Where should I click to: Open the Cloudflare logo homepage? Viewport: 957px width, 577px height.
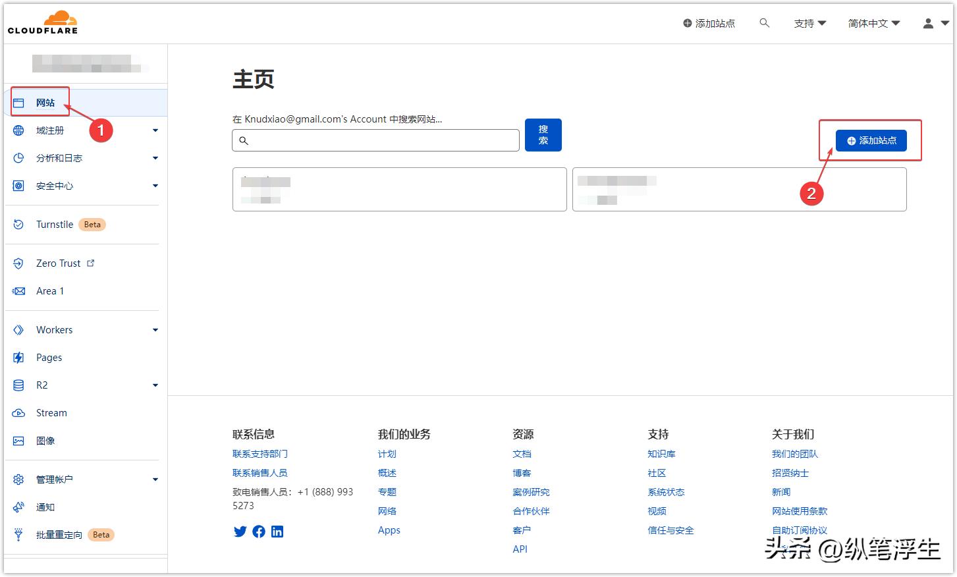click(x=43, y=20)
